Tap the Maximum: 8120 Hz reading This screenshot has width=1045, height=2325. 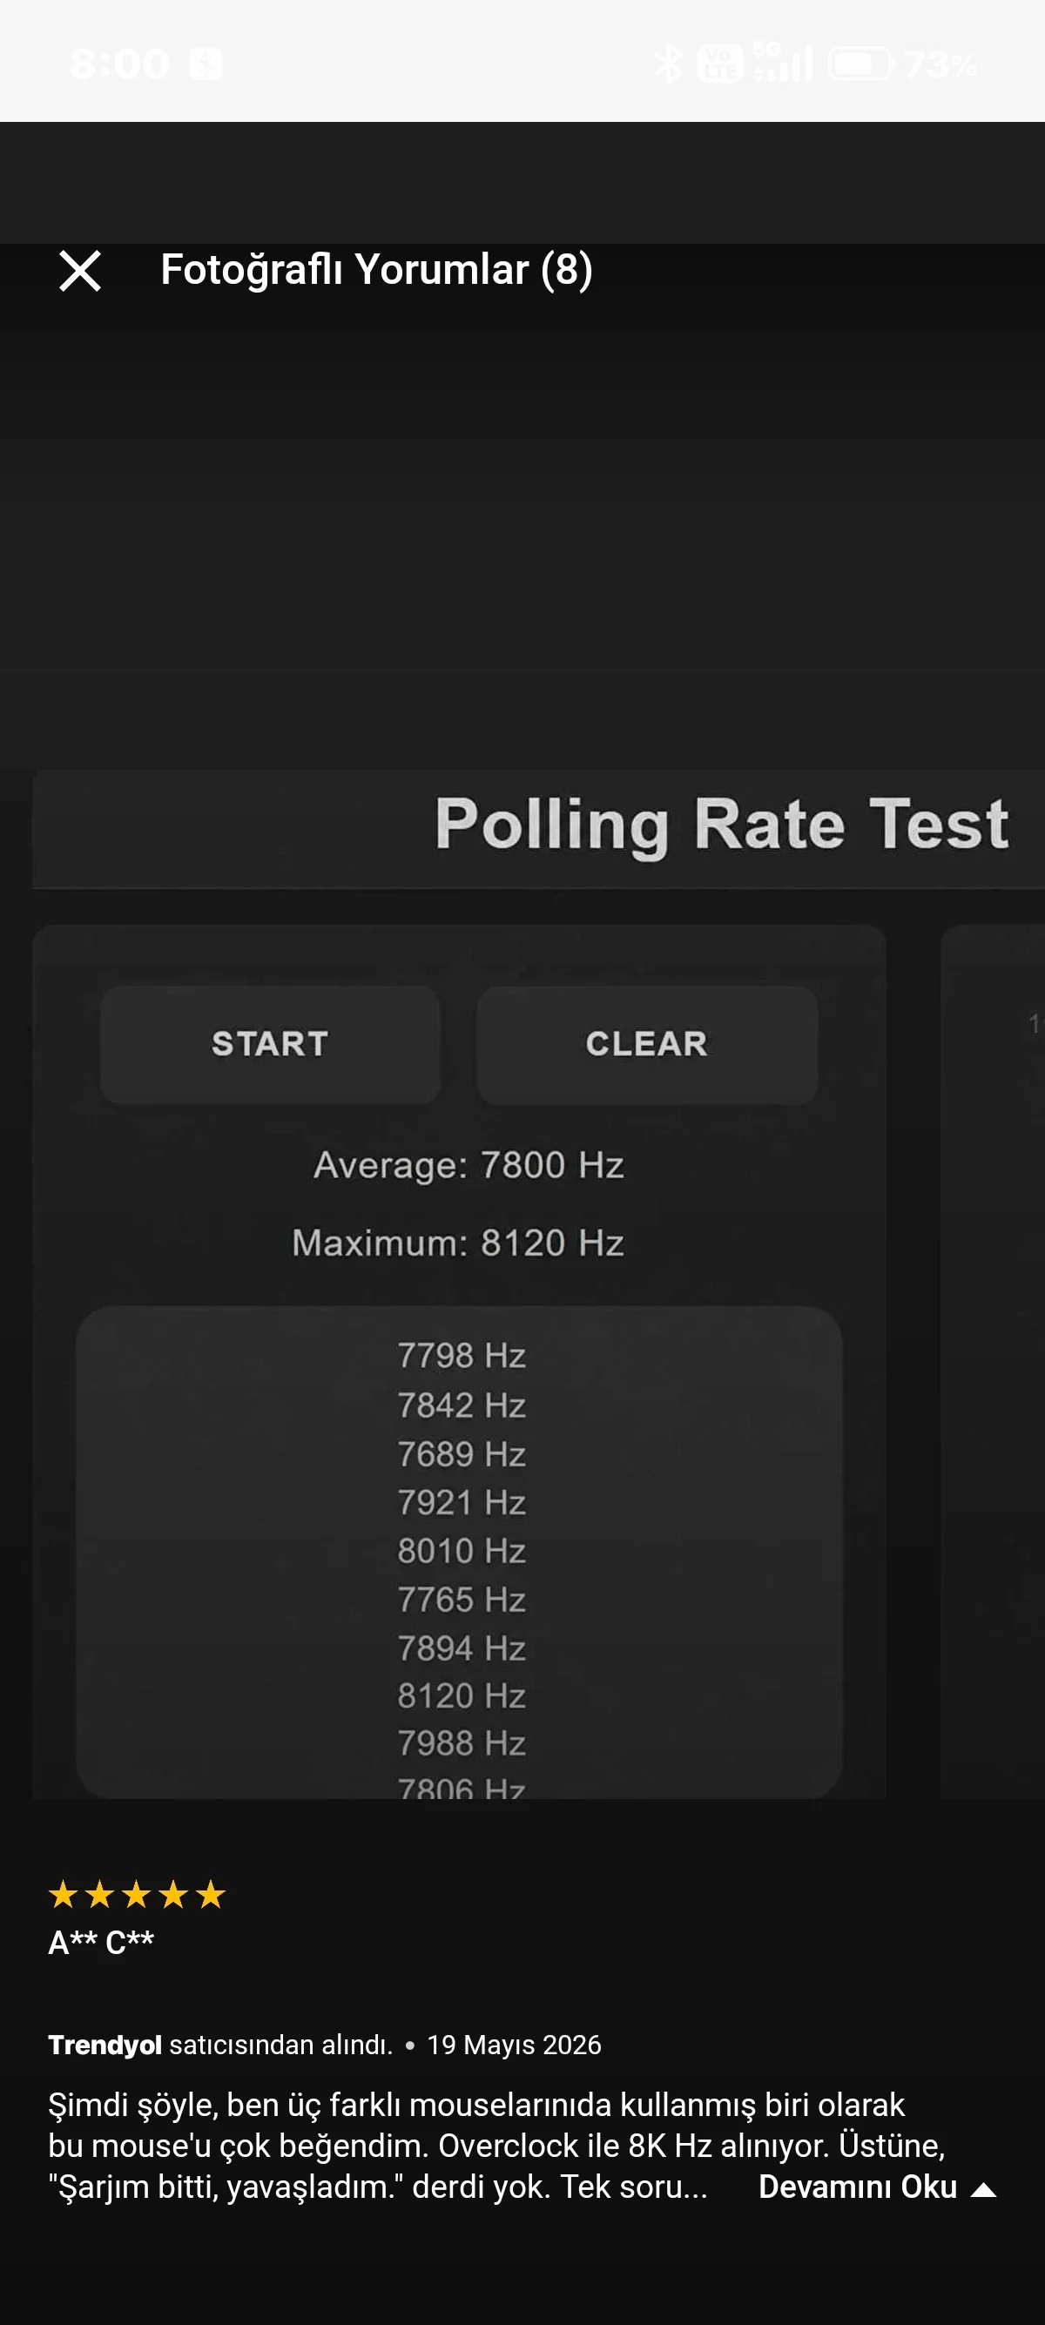point(457,1243)
